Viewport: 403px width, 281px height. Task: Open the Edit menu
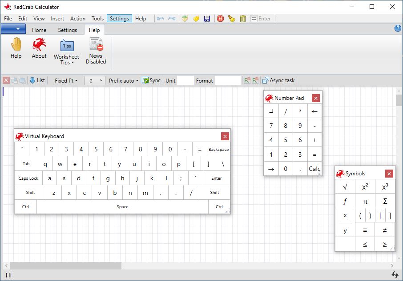[23, 19]
